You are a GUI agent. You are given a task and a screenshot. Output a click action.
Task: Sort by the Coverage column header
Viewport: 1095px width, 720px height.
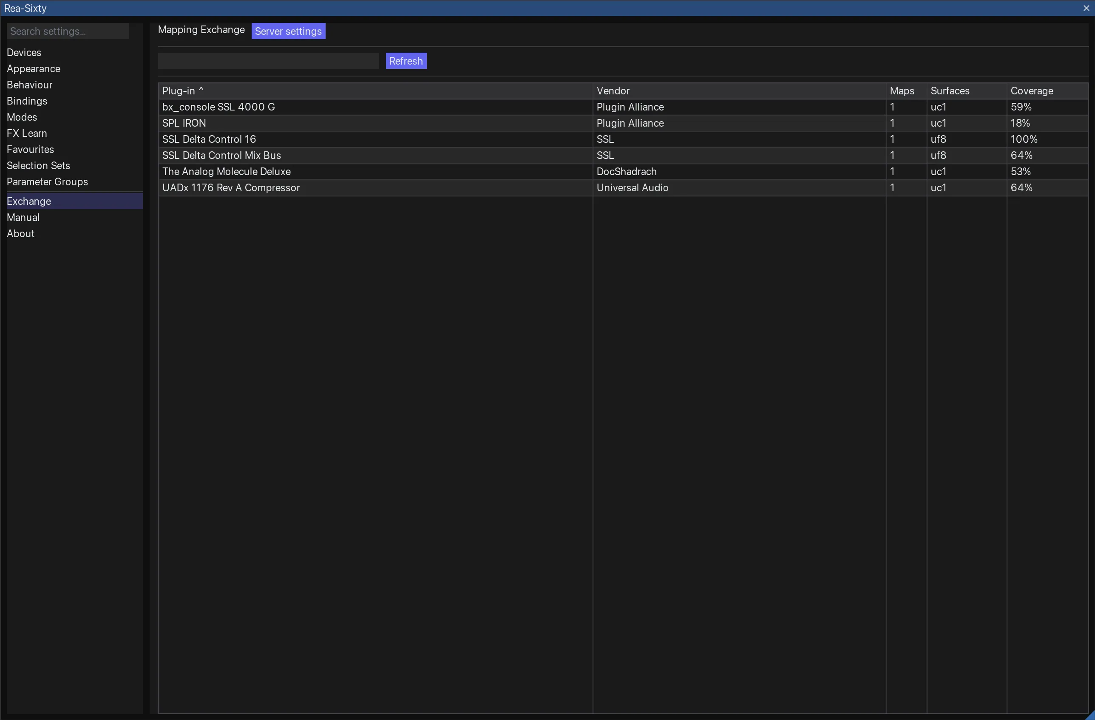(1047, 91)
